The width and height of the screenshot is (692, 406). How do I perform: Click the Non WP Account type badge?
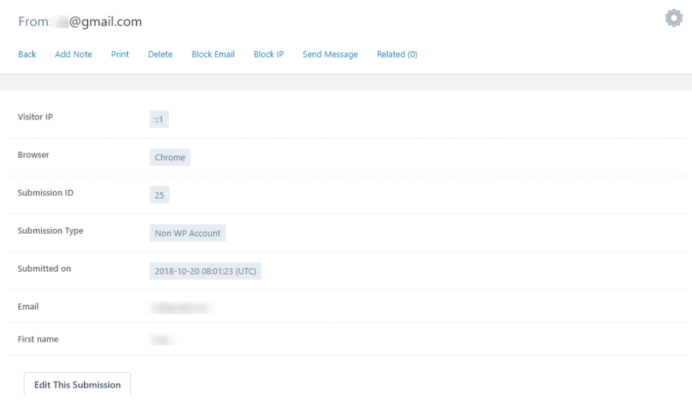[x=187, y=232]
